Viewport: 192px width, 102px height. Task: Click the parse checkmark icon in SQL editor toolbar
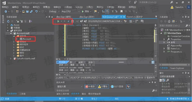coord(68,21)
